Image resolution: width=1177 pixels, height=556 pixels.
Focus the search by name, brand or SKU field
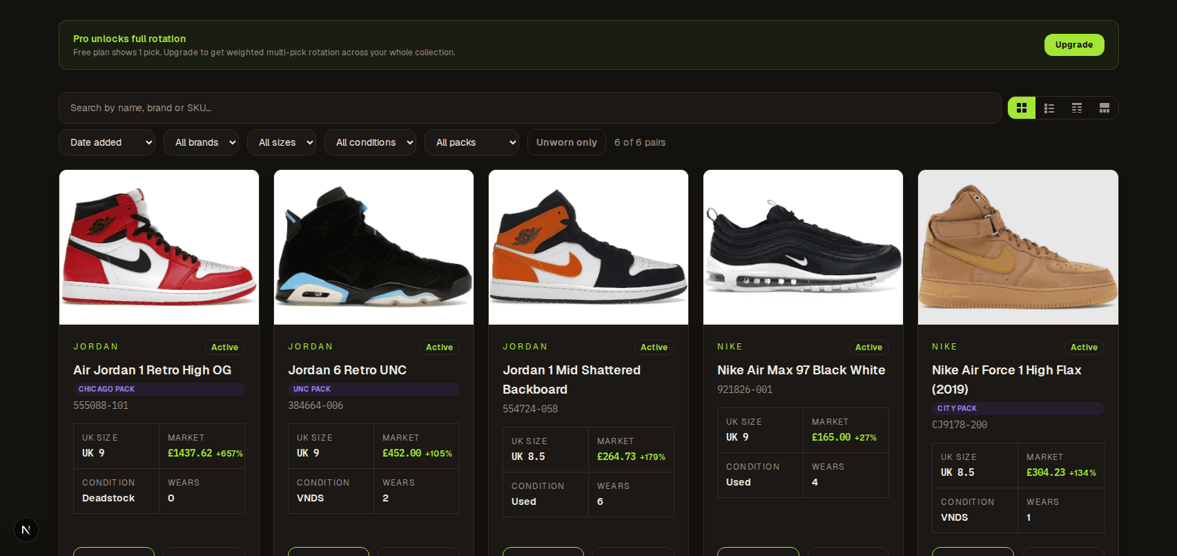click(x=530, y=108)
